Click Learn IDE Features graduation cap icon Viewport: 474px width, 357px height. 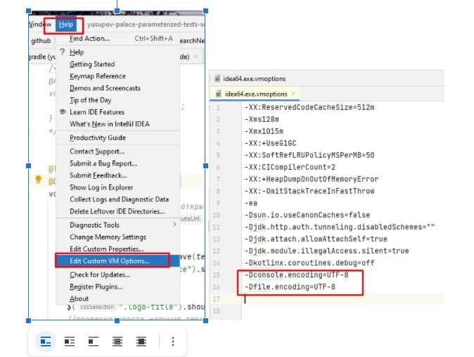[x=63, y=112]
